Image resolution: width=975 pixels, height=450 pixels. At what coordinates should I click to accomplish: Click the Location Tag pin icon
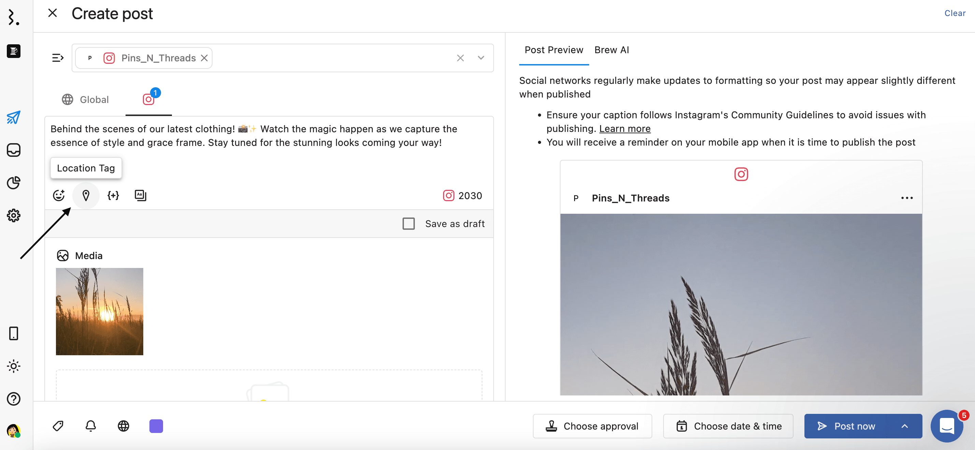(86, 195)
